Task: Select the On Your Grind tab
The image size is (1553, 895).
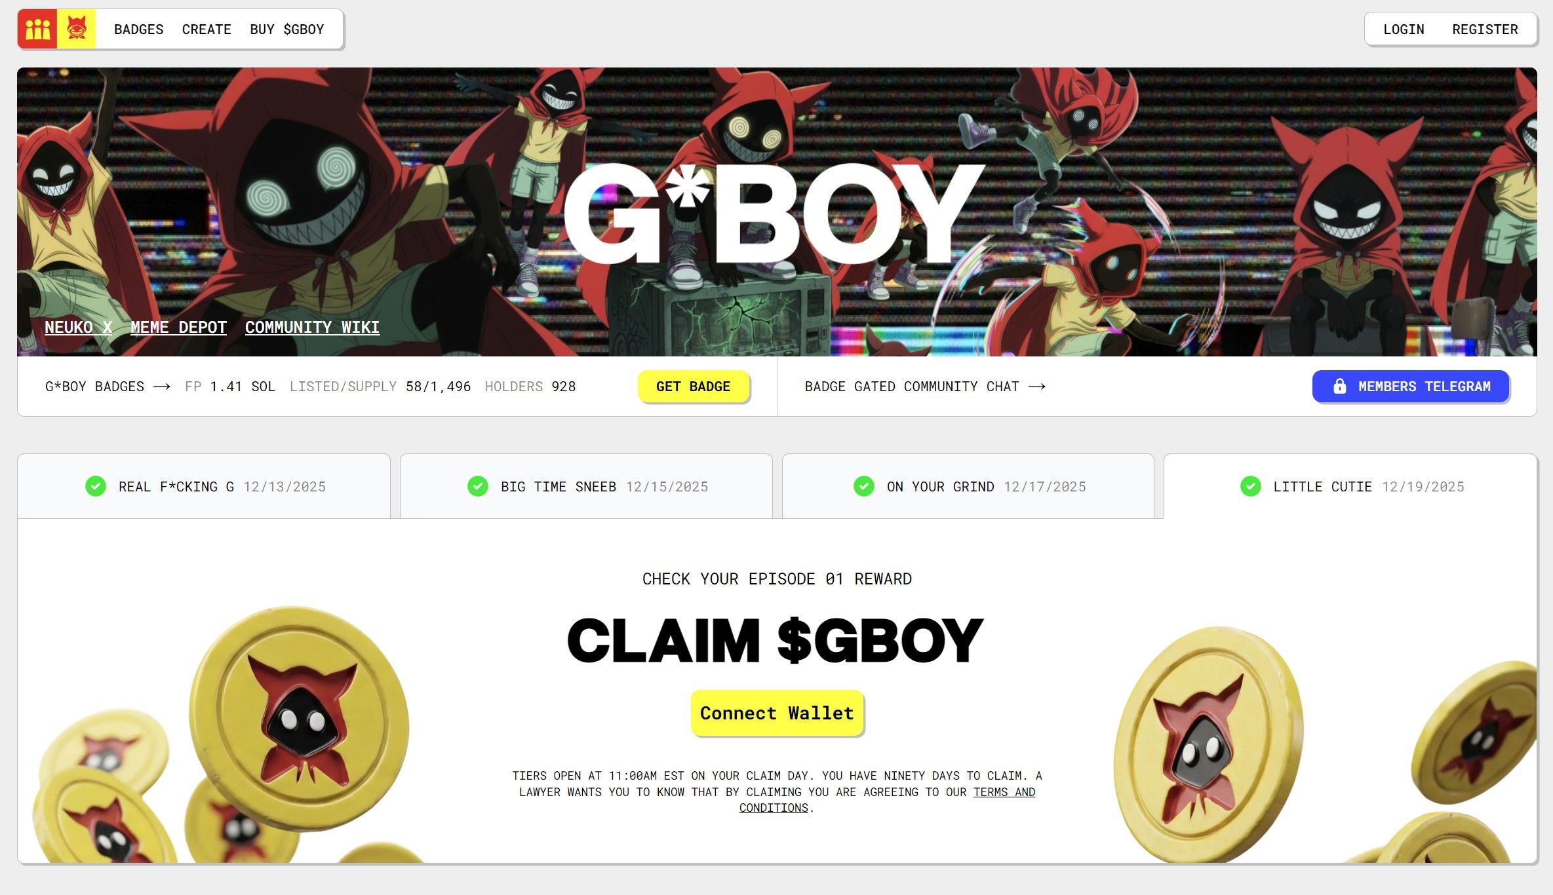Action: 968,486
